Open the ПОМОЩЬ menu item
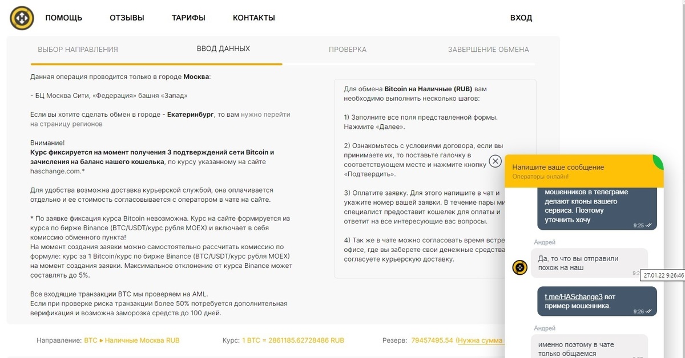Image resolution: width=685 pixels, height=358 pixels. click(x=64, y=18)
